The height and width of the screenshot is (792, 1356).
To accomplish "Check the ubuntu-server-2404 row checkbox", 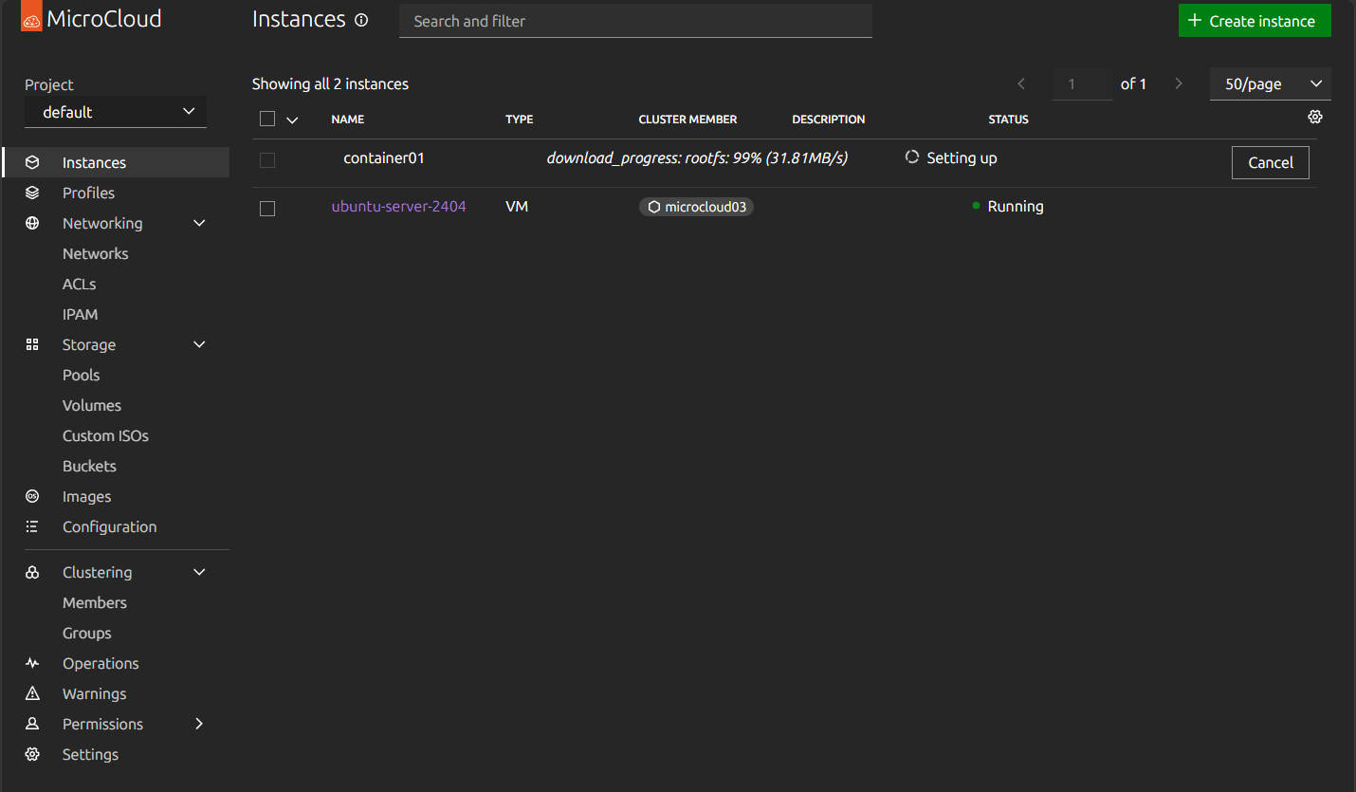I will click(267, 208).
